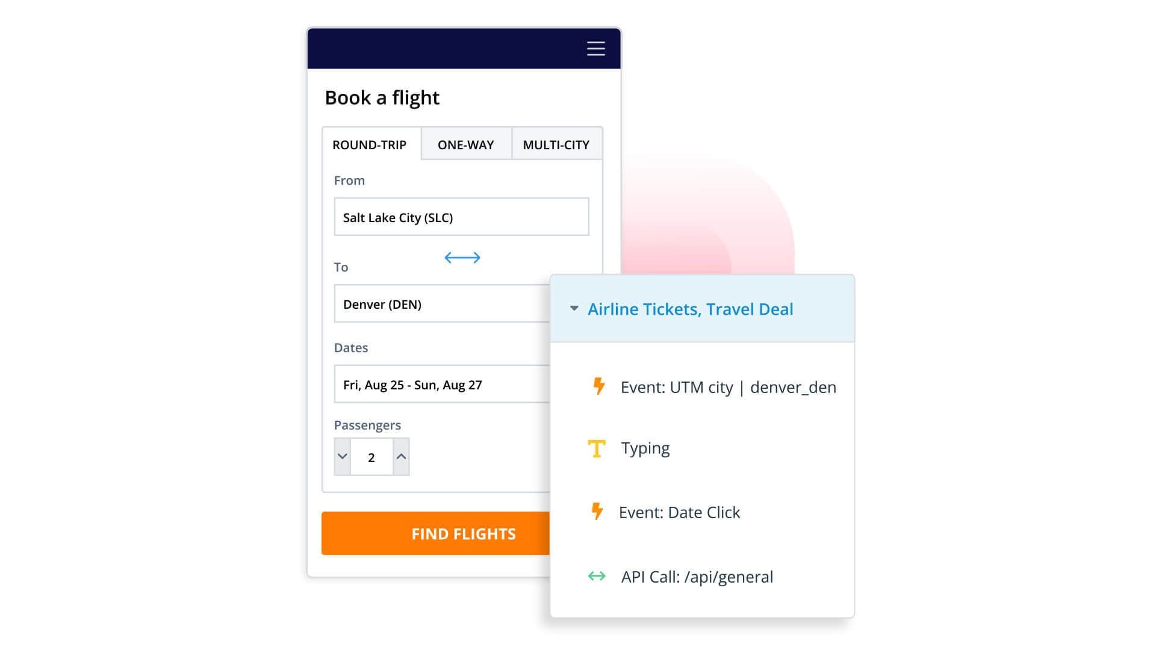Click the green API Call arrows icon

[597, 577]
